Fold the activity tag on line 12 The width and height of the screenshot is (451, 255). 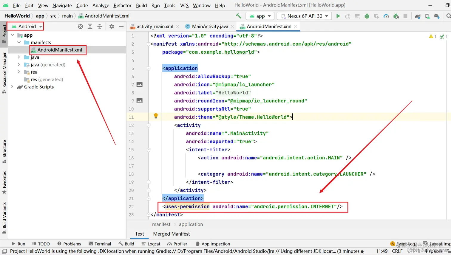pyautogui.click(x=148, y=125)
